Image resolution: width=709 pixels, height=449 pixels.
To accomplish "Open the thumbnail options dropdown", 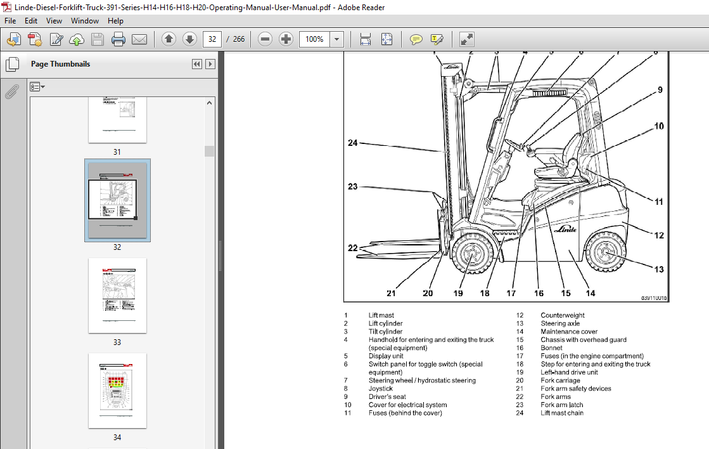I will tap(37, 87).
